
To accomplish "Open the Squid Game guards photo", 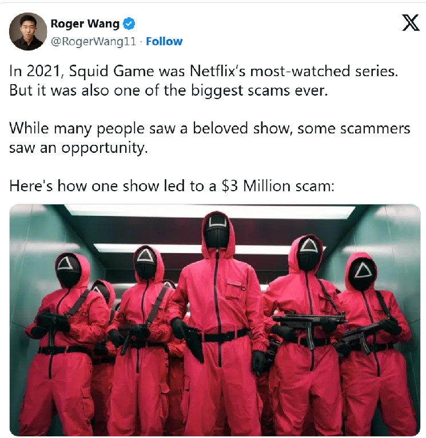I will click(215, 319).
